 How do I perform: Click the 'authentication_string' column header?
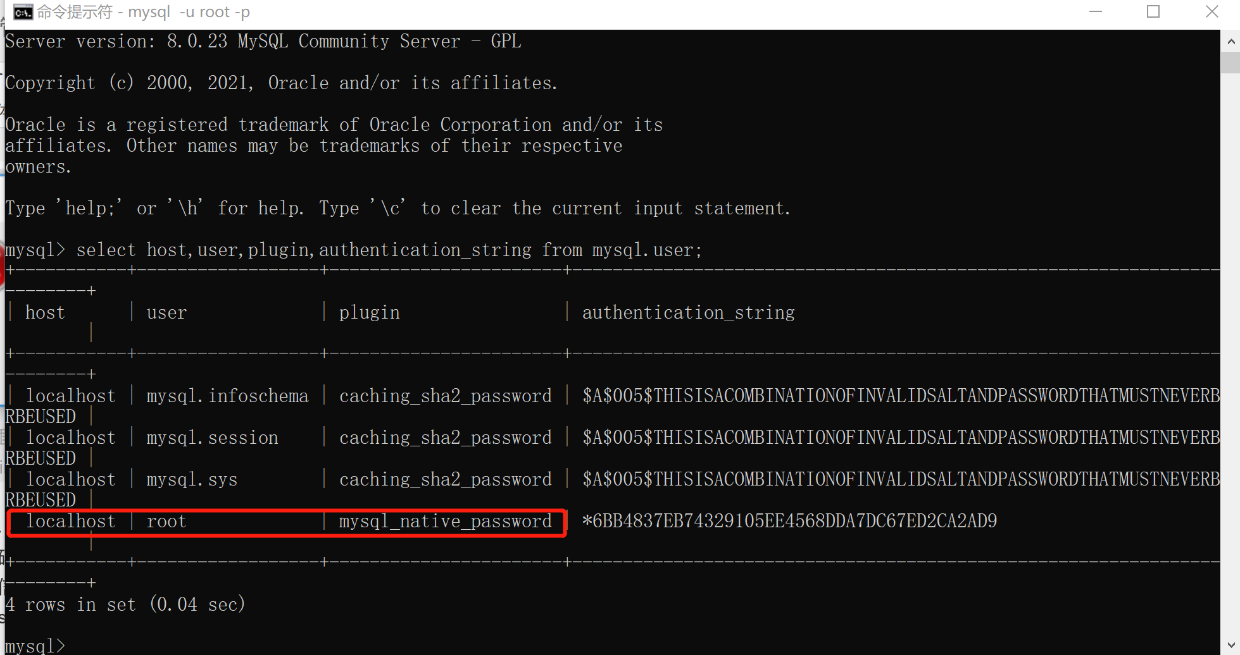[688, 312]
